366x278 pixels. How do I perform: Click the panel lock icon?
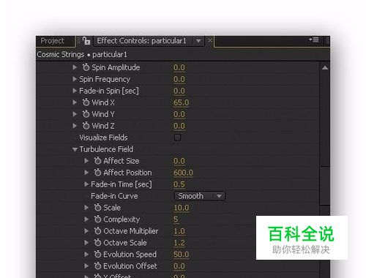tap(86, 41)
